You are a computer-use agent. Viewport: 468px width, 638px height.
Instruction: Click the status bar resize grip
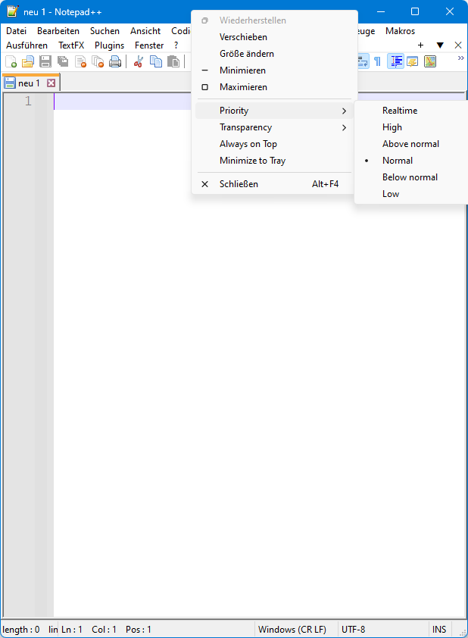pyautogui.click(x=462, y=632)
